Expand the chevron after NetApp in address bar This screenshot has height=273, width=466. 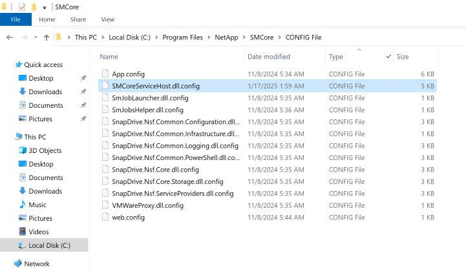(244, 37)
